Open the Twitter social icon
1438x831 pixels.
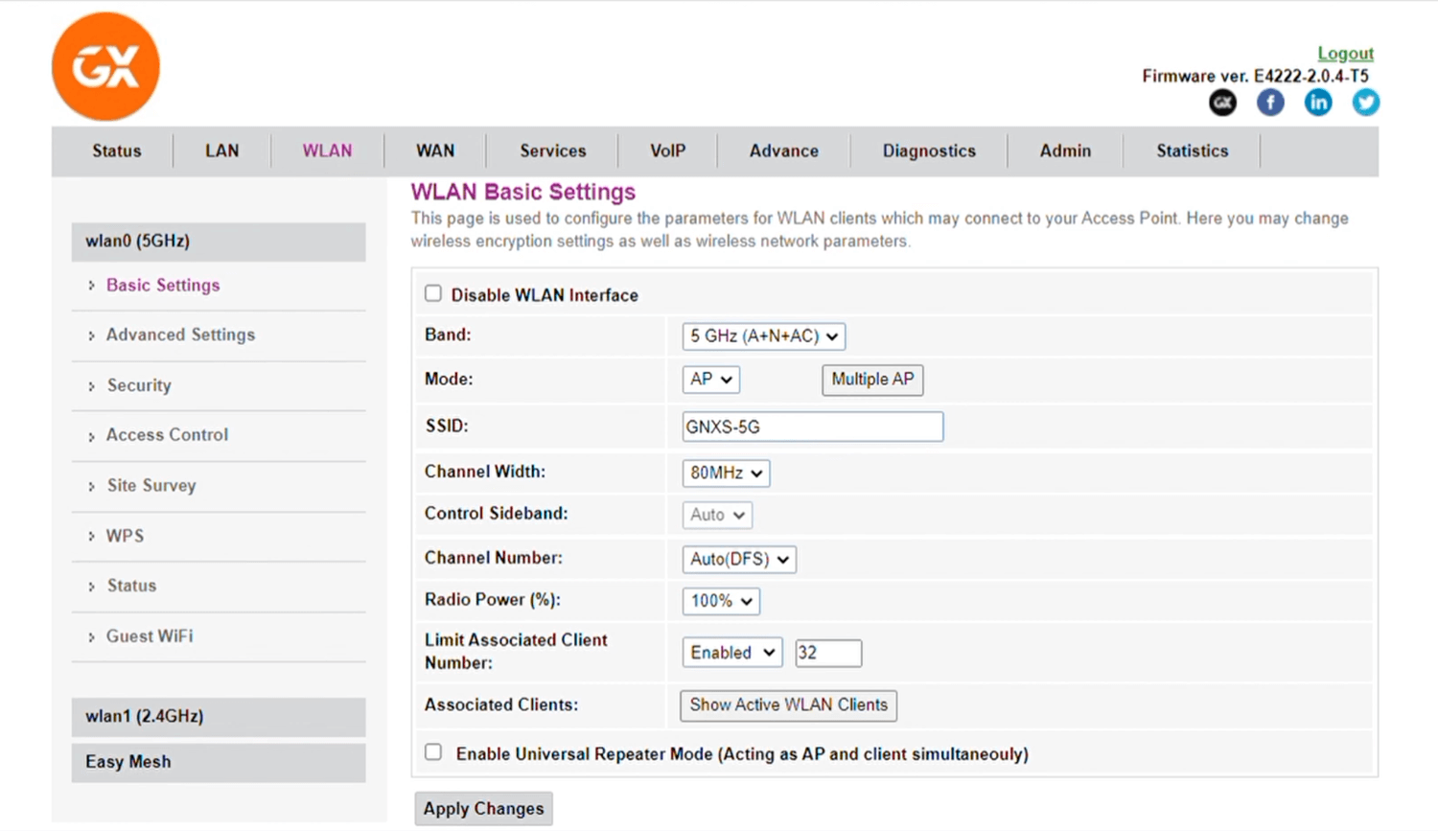pos(1365,103)
